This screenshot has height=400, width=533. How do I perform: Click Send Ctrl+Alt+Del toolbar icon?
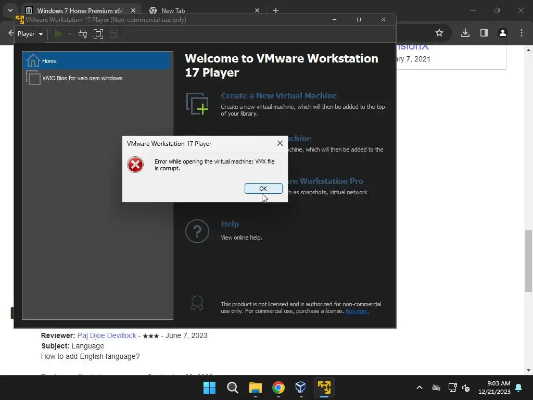(x=83, y=34)
